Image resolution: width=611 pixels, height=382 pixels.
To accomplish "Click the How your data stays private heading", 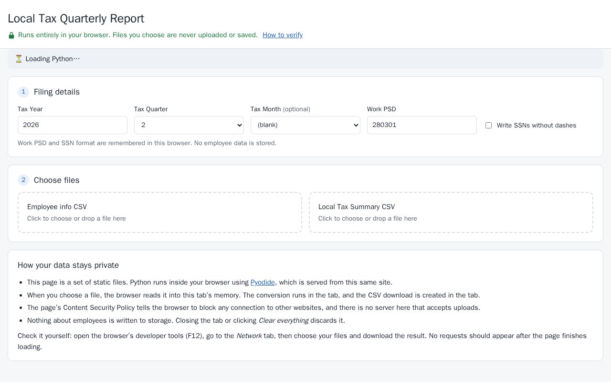I will click(68, 265).
